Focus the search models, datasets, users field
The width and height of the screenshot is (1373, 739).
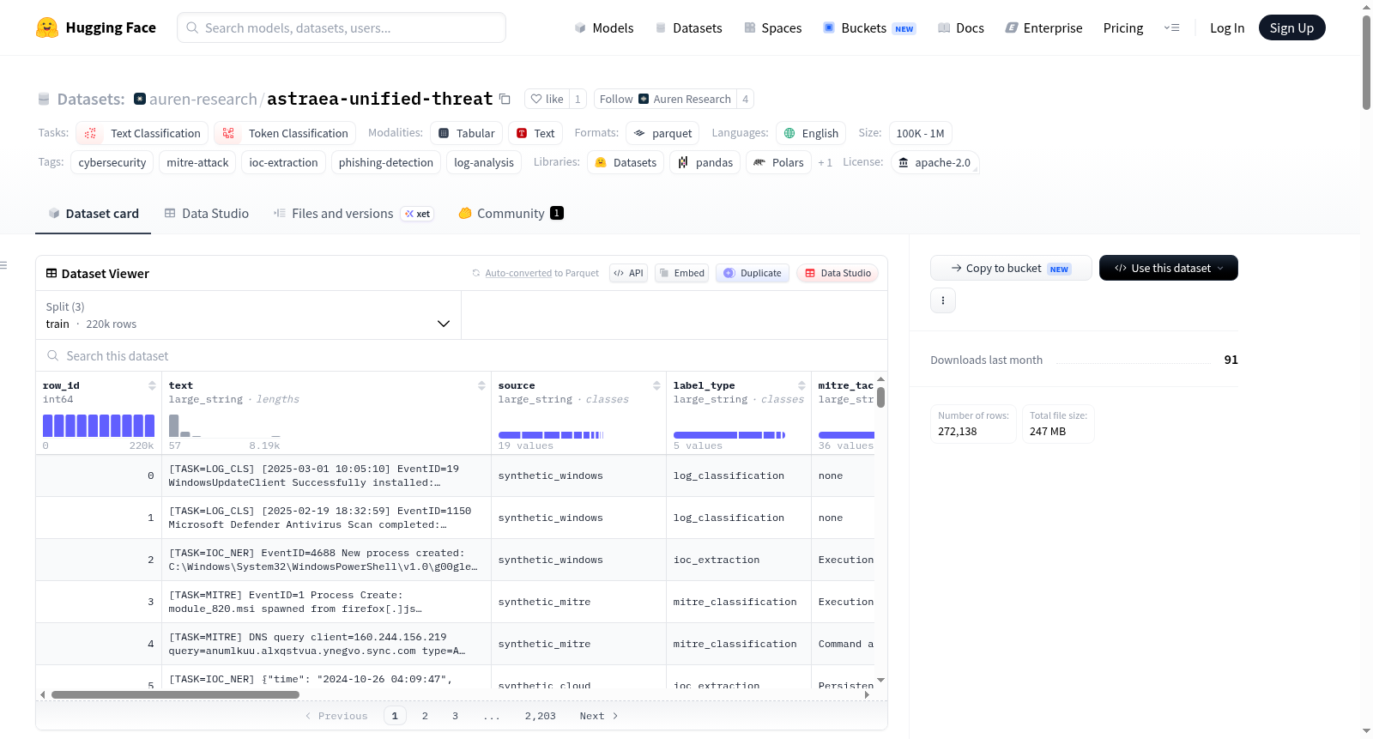click(342, 27)
